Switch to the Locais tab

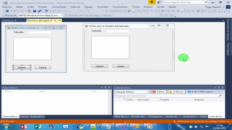point(24,117)
